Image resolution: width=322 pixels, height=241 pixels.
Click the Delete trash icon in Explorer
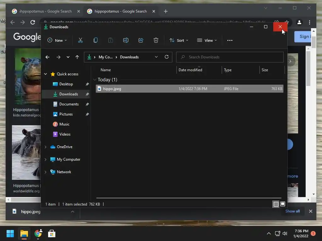pyautogui.click(x=156, y=40)
